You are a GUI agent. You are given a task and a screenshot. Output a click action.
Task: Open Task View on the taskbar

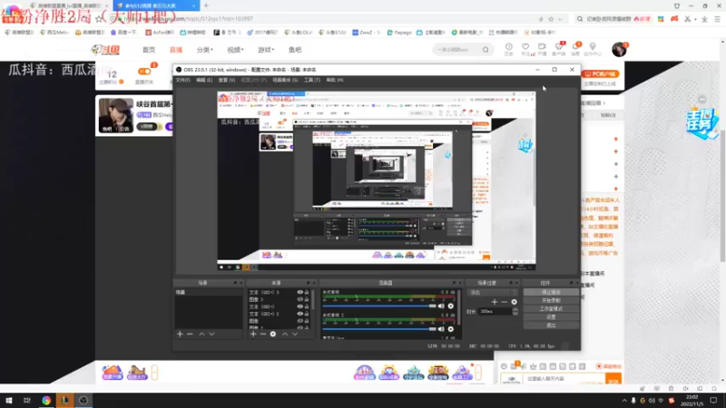click(x=27, y=400)
